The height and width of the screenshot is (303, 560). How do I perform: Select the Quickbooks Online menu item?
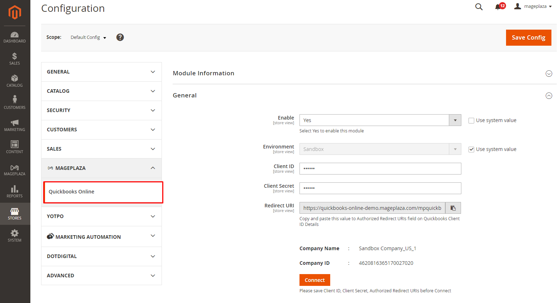pos(103,192)
